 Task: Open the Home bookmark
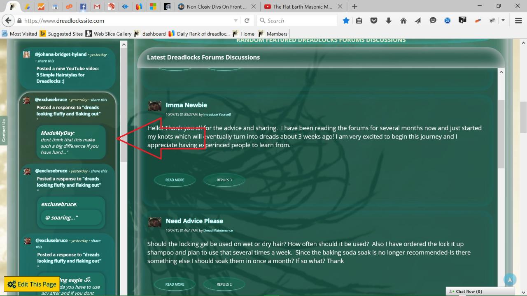pyautogui.click(x=243, y=34)
